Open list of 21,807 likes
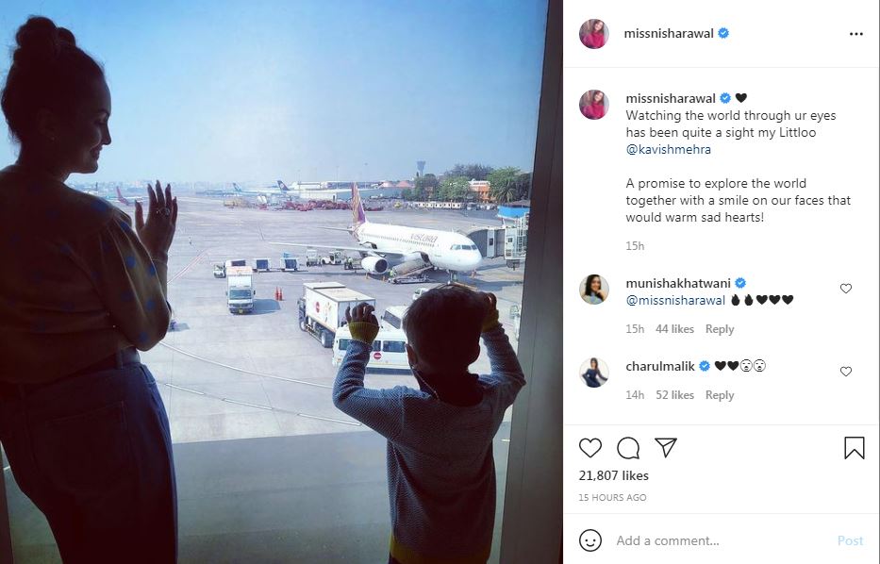This screenshot has width=880, height=564. pyautogui.click(x=613, y=475)
